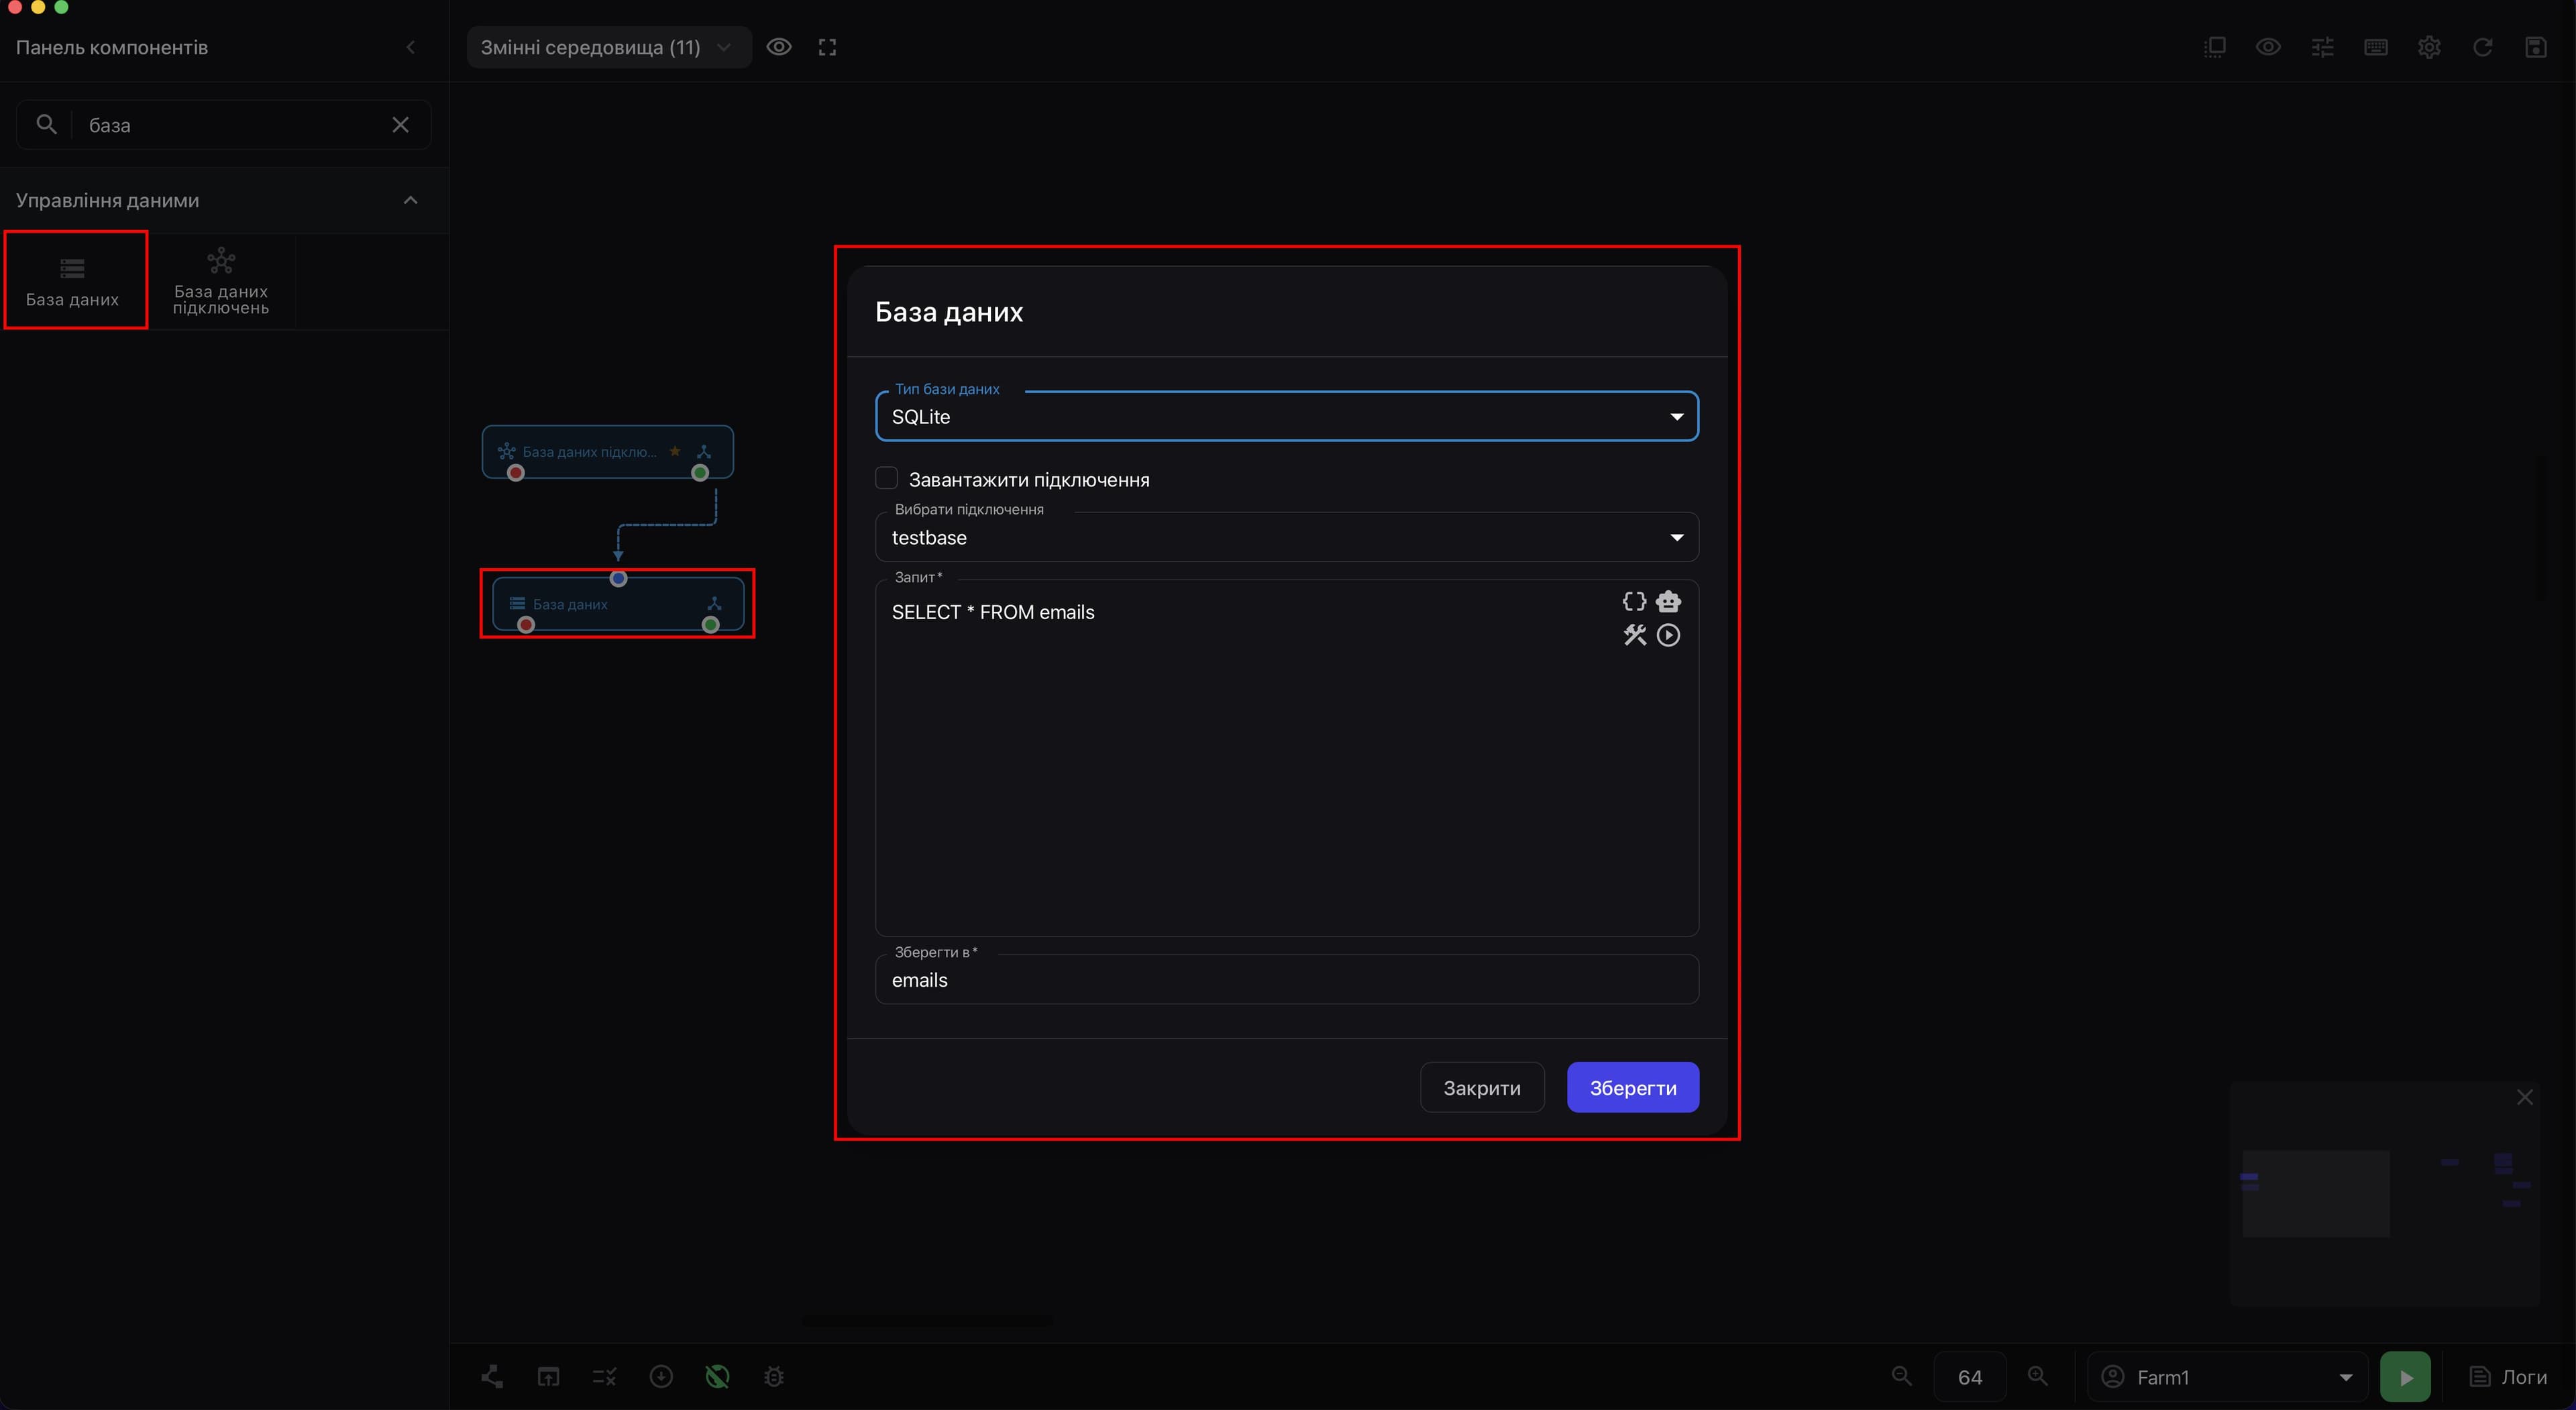This screenshot has height=1410, width=2576.
Task: Click the refresh icon in the top-right toolbar
Action: (x=2483, y=47)
